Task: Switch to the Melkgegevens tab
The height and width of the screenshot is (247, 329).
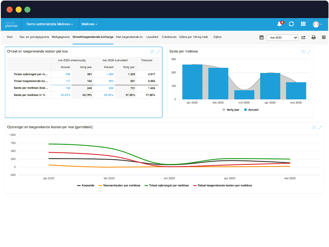Action: pyautogui.click(x=61, y=37)
